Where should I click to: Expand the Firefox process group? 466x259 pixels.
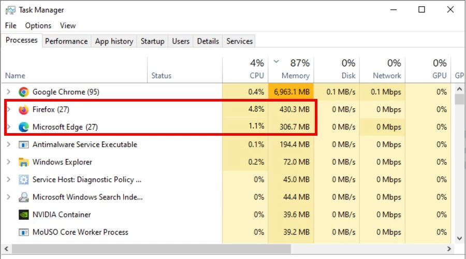pos(8,110)
